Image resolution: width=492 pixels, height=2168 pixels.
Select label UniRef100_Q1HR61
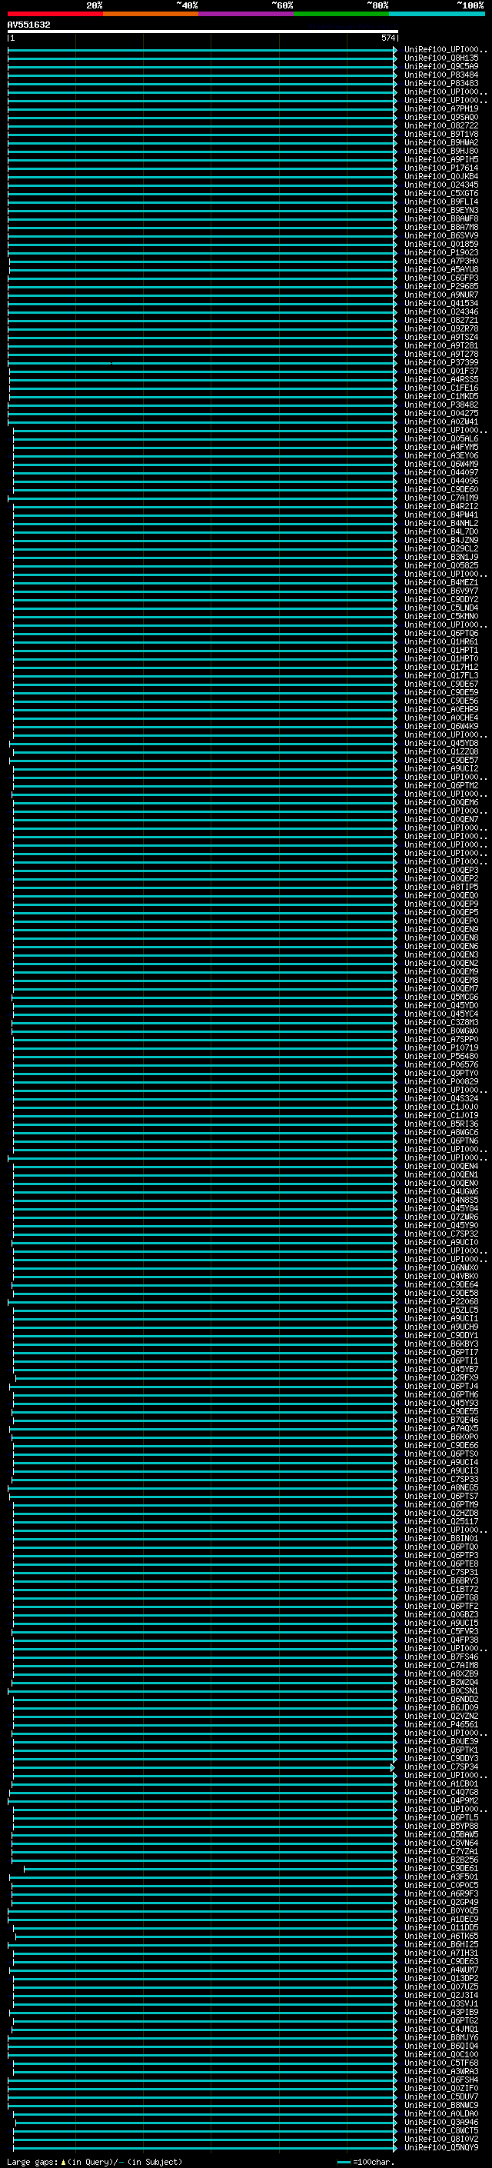(x=441, y=642)
